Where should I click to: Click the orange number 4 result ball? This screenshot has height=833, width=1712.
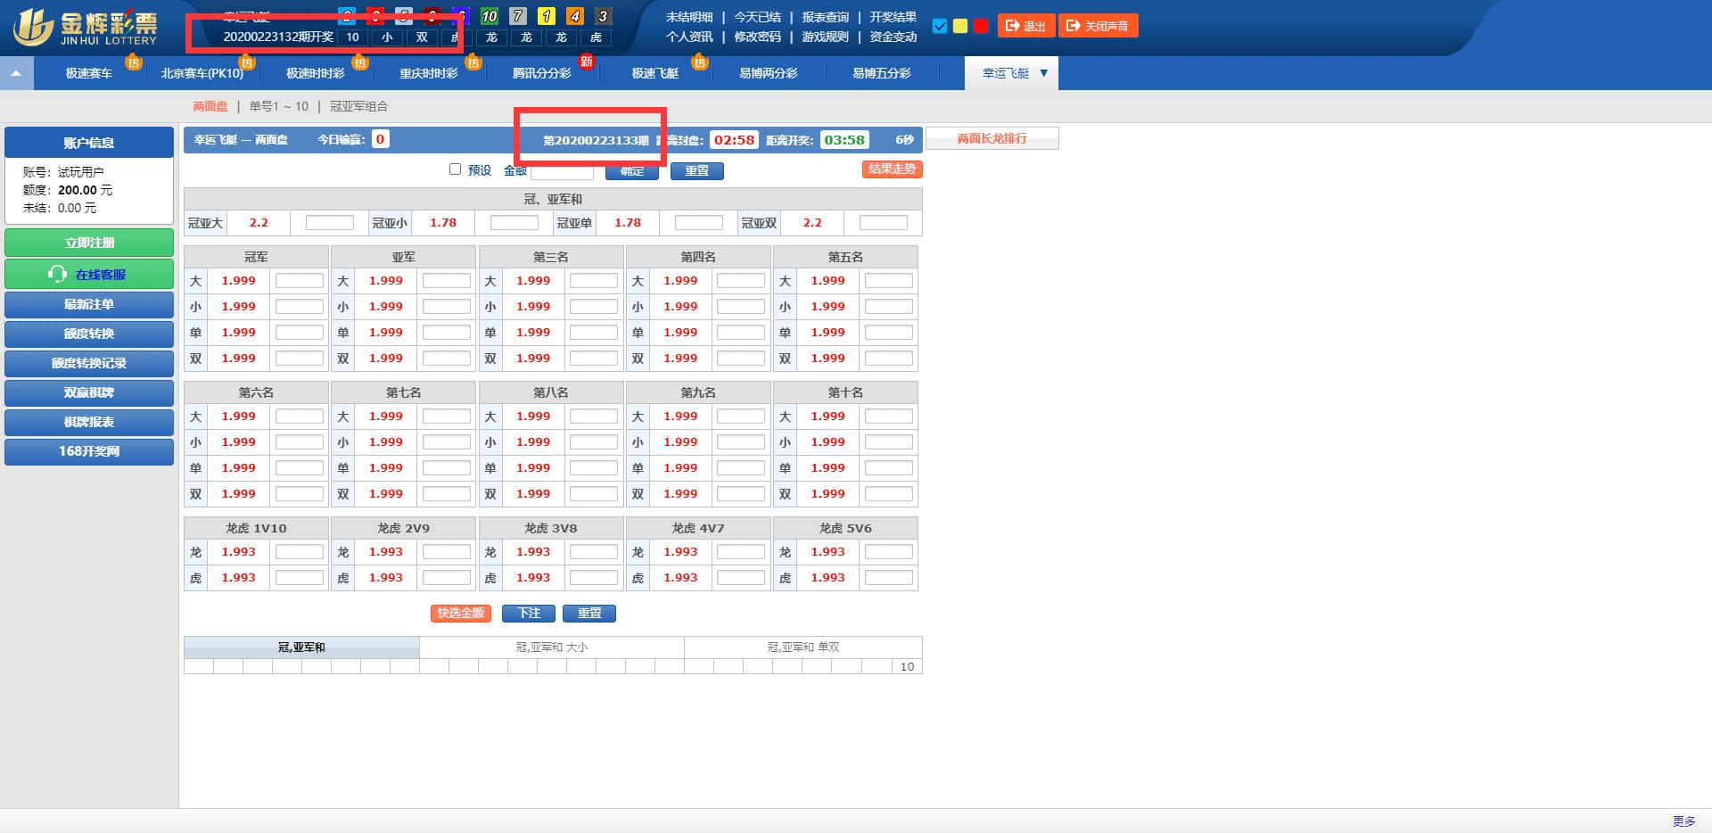(575, 16)
